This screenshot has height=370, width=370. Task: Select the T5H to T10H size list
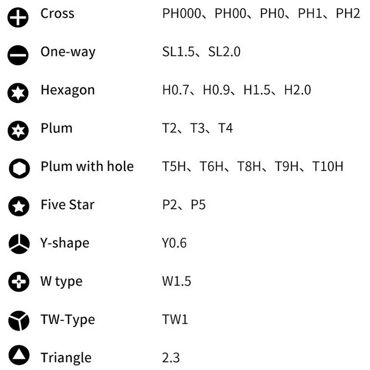click(253, 166)
